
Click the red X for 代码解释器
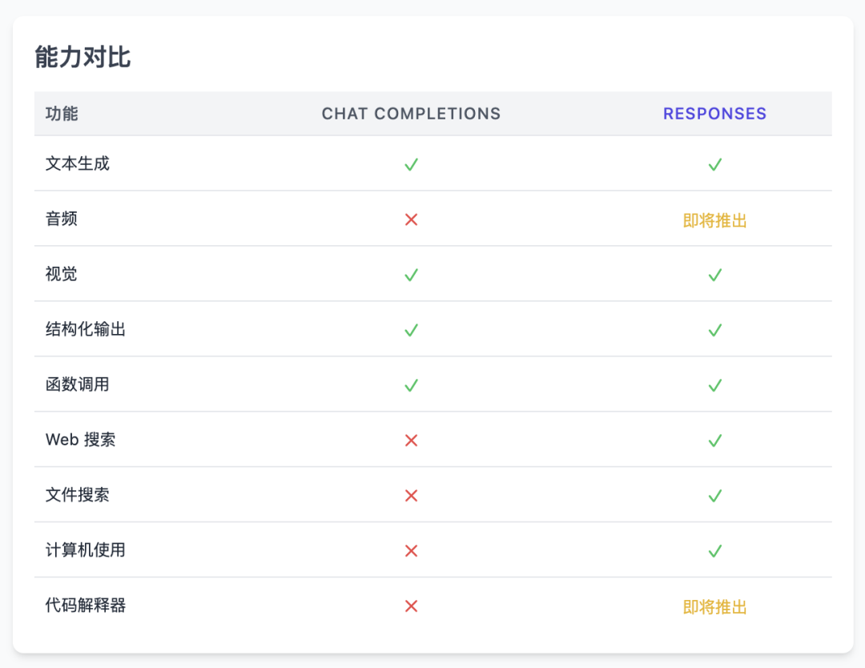click(411, 606)
